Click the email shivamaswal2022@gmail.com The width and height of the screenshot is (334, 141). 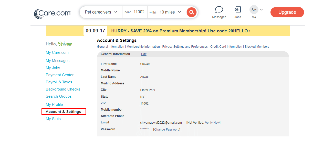coord(161,123)
